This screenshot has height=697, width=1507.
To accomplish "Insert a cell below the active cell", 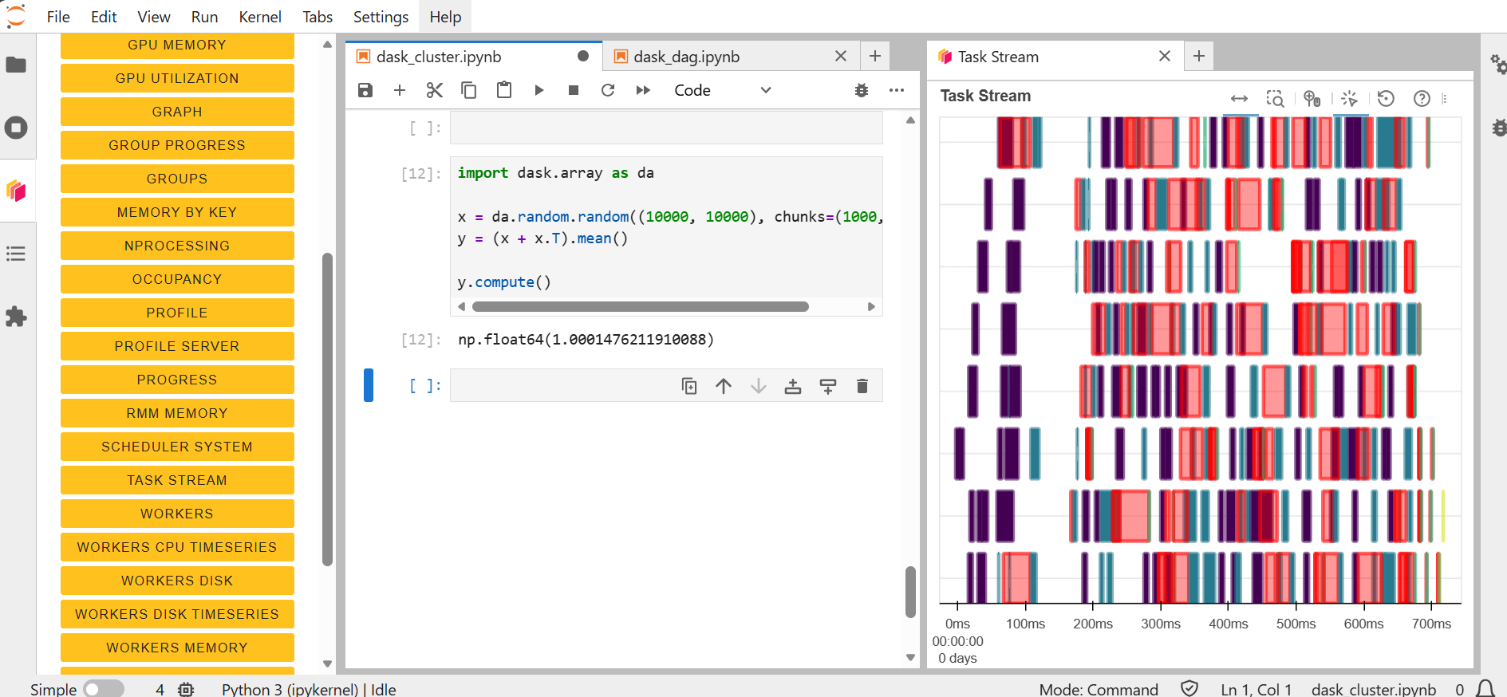I will point(828,386).
